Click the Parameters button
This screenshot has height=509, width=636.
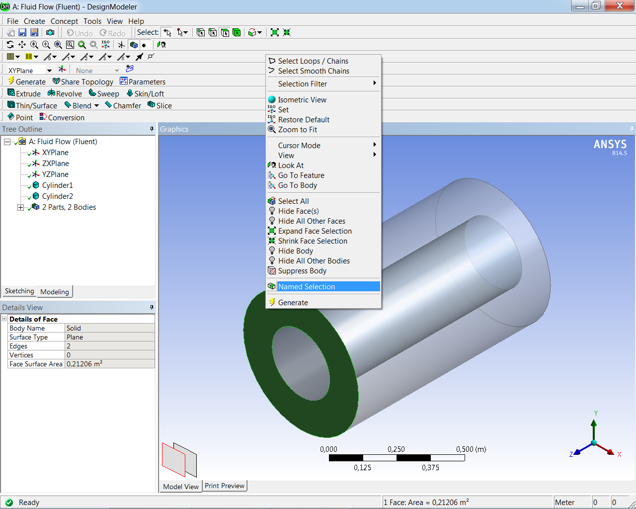[143, 82]
